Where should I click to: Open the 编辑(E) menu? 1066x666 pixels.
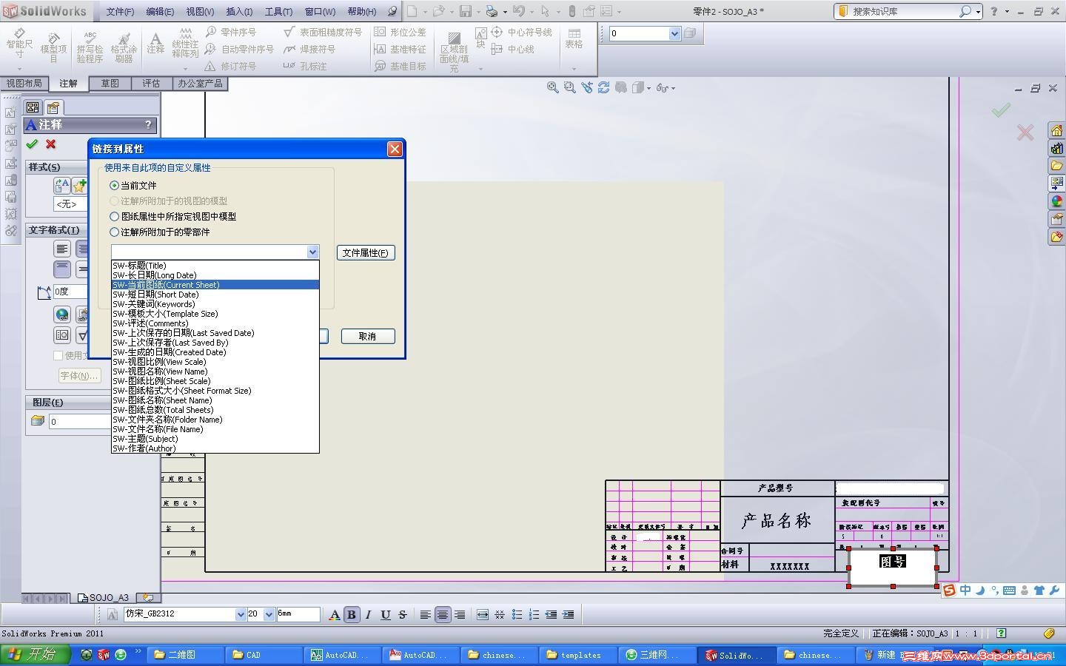tap(160, 12)
